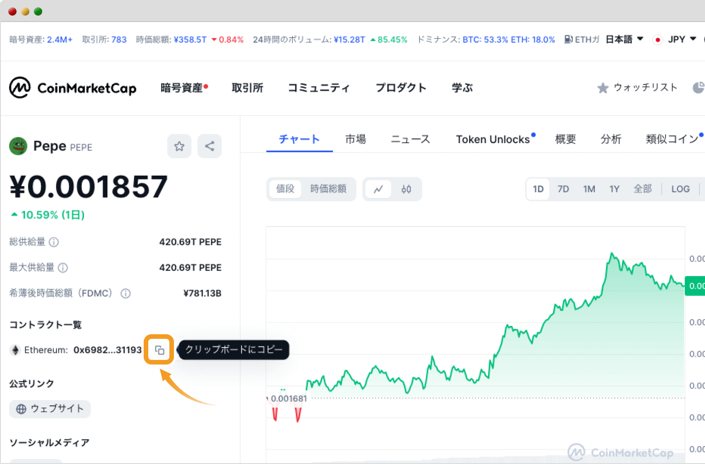Open the portfolio pie-chart icon

click(698, 88)
